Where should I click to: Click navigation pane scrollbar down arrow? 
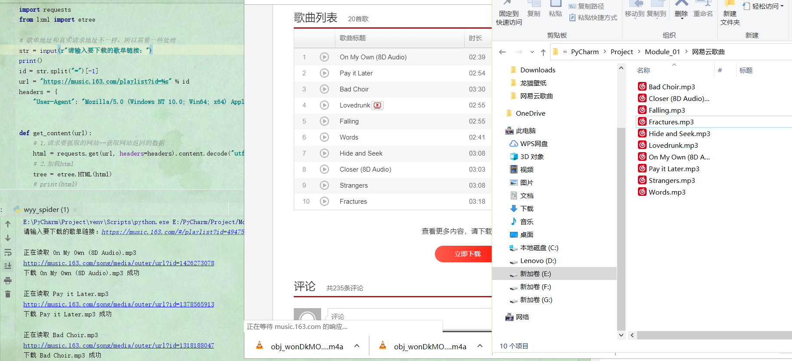pyautogui.click(x=621, y=335)
